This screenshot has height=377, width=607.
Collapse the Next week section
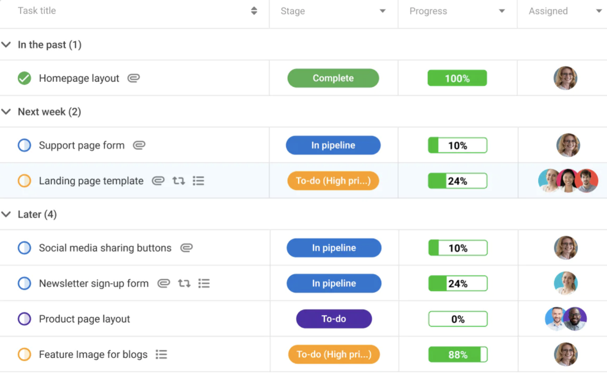click(x=6, y=112)
